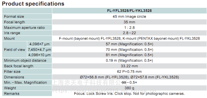Select the 33.22 mm back focal length

[129, 66]
